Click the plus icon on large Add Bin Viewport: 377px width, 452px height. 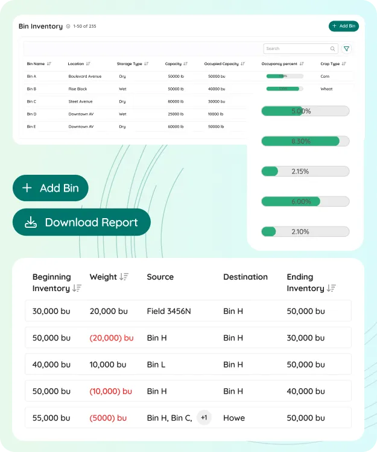point(27,188)
